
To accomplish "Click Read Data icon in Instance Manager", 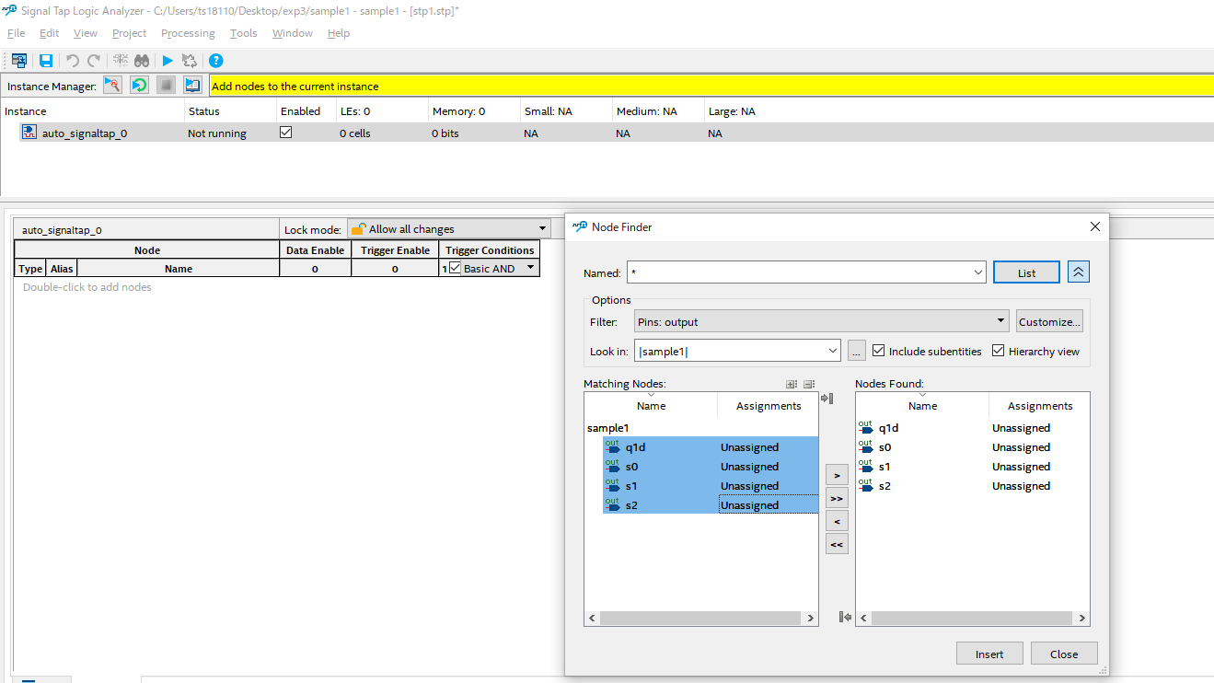I will (192, 86).
